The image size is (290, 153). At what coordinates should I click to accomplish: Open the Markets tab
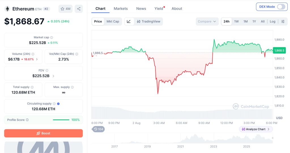(x=121, y=8)
